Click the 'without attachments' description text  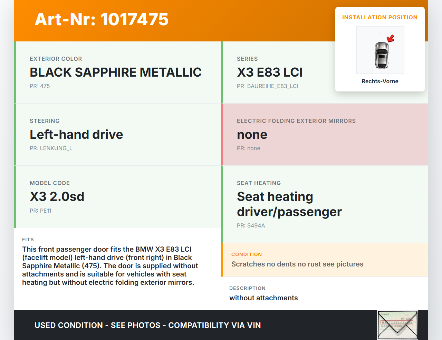[263, 298]
